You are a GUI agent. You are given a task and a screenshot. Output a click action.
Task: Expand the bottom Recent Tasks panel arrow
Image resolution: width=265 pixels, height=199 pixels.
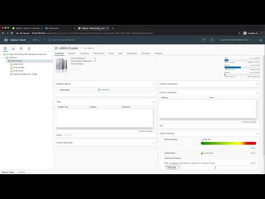(263, 172)
